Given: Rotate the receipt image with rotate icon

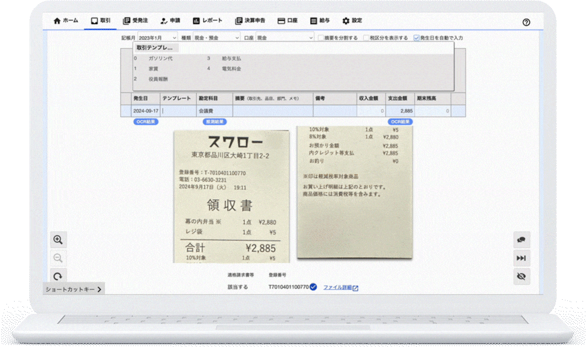Looking at the screenshot, I should point(58,276).
